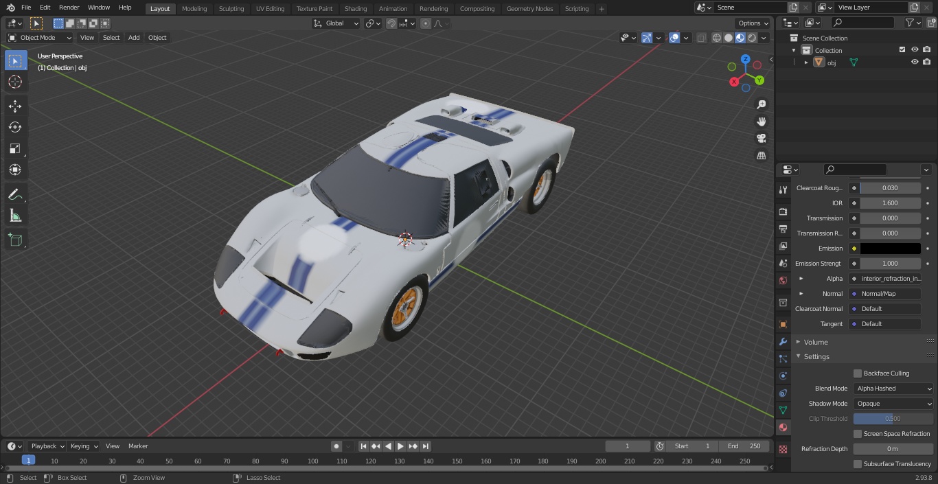Open the Texture properties checker tab
Viewport: 938px width, 484px height.
(x=783, y=449)
